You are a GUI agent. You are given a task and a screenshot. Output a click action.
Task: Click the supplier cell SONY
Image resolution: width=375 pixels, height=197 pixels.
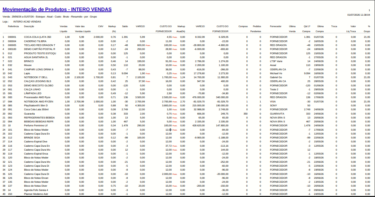click(x=273, y=106)
